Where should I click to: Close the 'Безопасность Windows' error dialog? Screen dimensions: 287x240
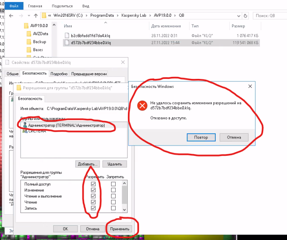click(x=250, y=86)
